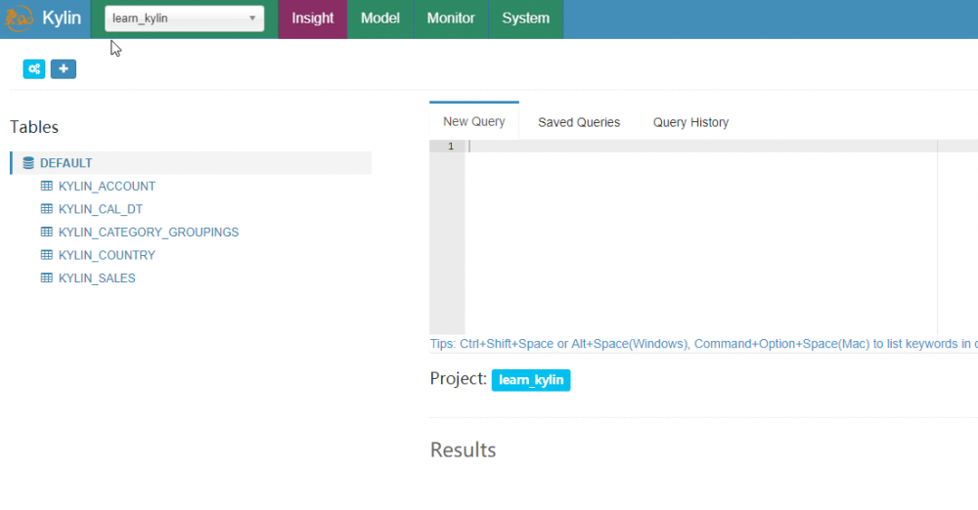Open the learn_kylin project dropdown

pos(184,19)
